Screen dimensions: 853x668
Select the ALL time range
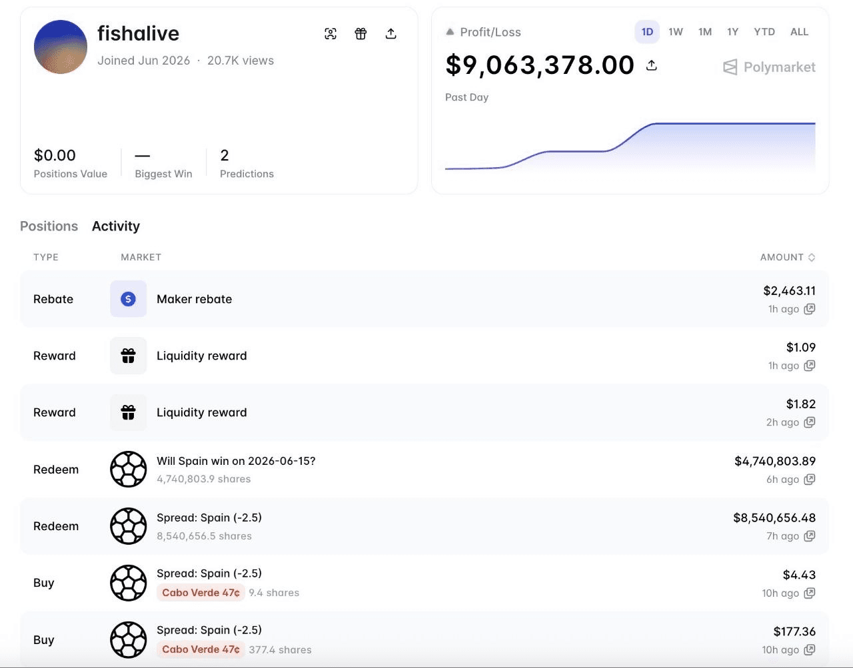click(x=799, y=32)
